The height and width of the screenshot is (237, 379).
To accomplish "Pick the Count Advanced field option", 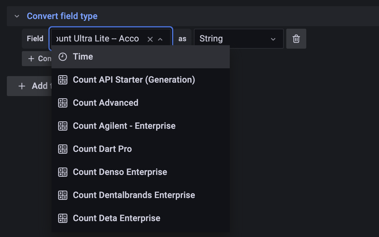I will 140,103.
